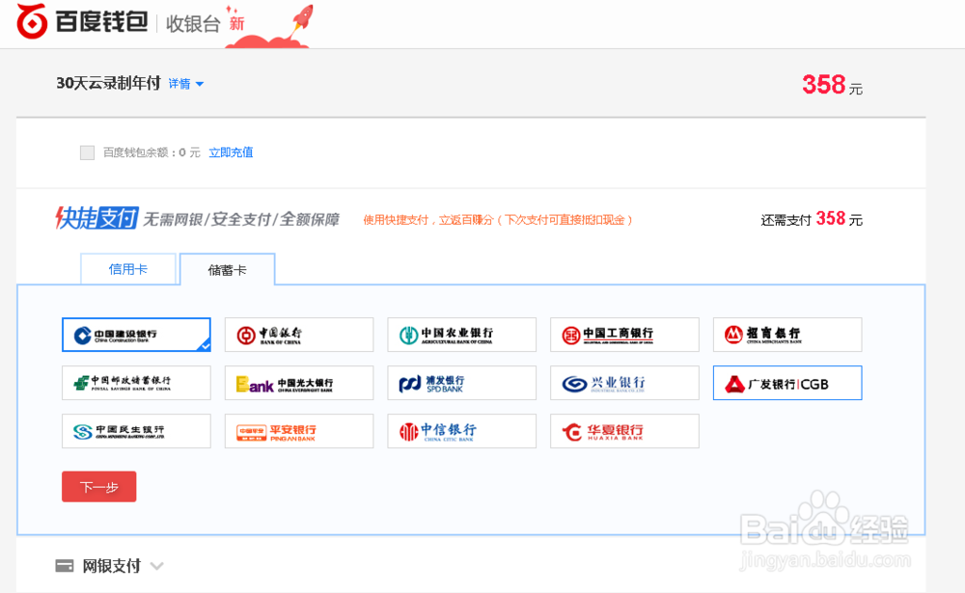Open the 立即充值 link
Viewport: 965px width, 593px height.
pos(231,152)
